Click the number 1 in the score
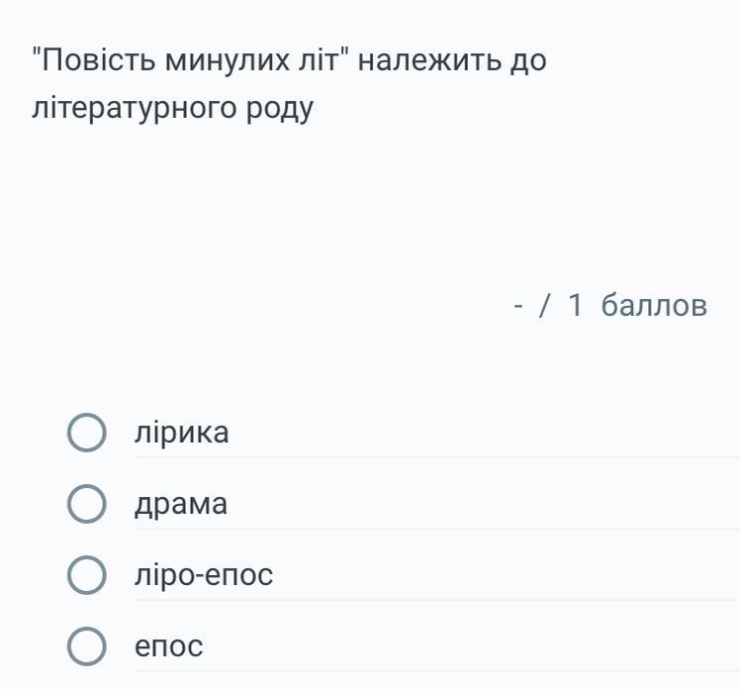This screenshot has width=740, height=689. point(576,306)
